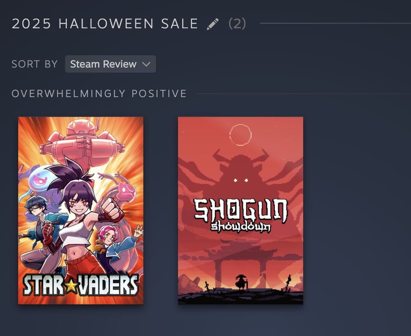Click the Shogun Showdown title logo
The height and width of the screenshot is (336, 411).
click(241, 215)
